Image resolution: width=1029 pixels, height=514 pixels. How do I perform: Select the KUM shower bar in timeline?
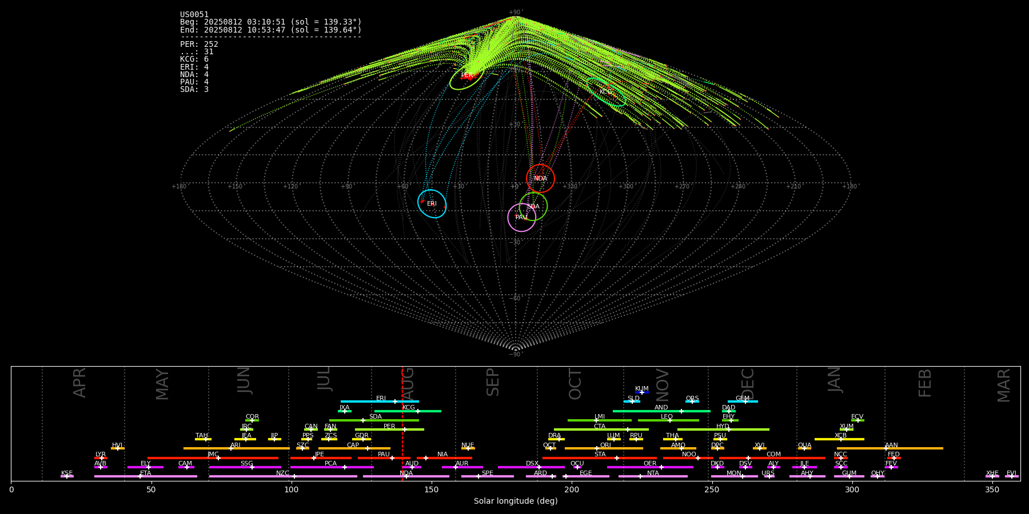tap(642, 392)
